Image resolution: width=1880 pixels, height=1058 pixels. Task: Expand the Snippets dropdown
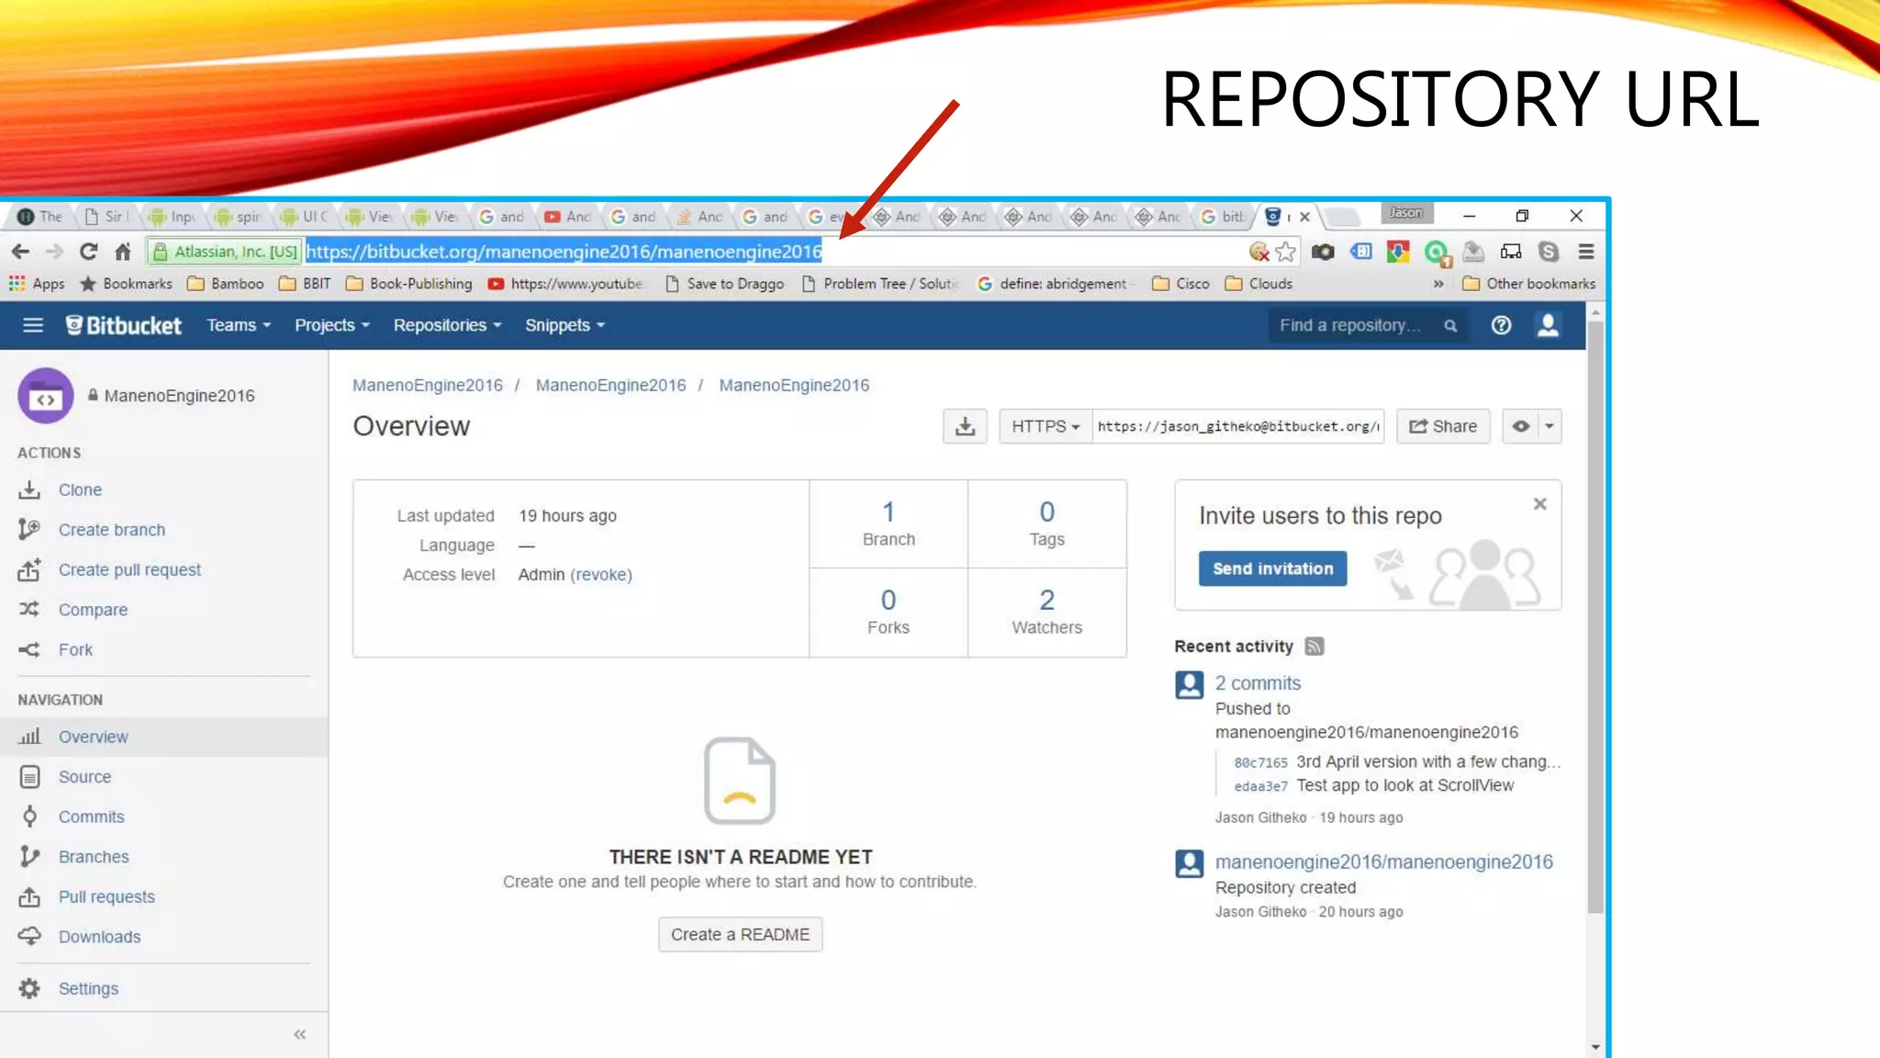(565, 325)
